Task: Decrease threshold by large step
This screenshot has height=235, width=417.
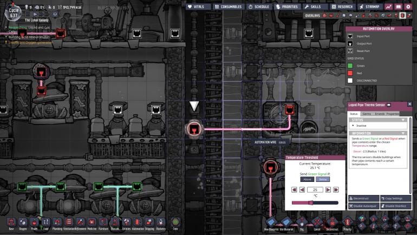Action: point(294,190)
